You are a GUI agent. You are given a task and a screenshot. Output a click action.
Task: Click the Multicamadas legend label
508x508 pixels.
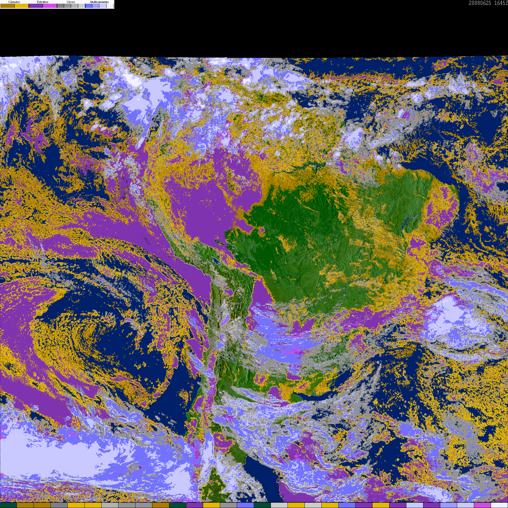(x=100, y=2)
